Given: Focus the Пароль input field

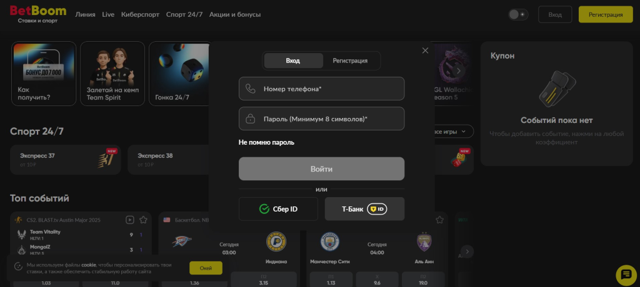Looking at the screenshot, I should (x=322, y=119).
